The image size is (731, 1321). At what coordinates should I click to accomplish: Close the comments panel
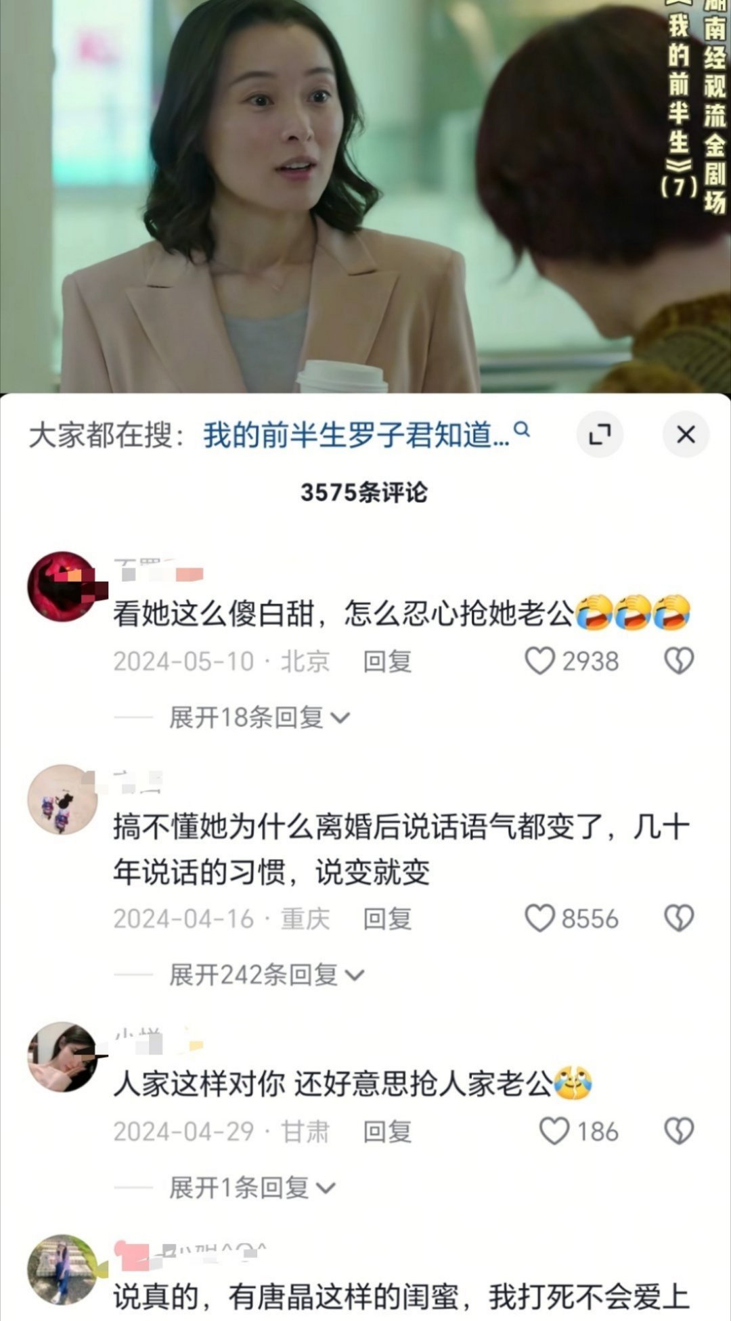pyautogui.click(x=686, y=434)
